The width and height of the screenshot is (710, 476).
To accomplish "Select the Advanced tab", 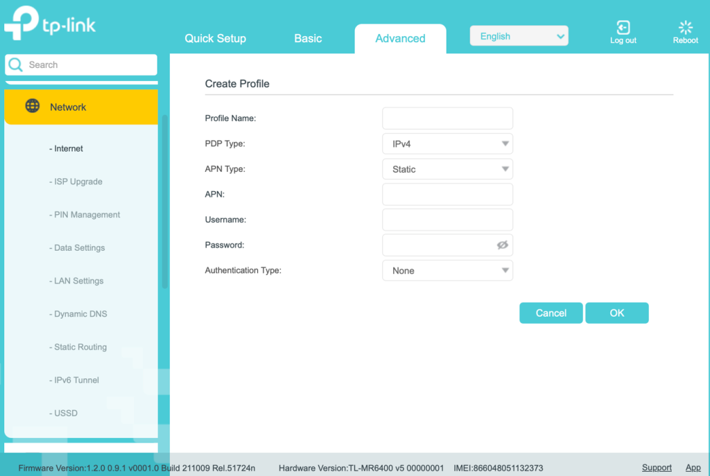I will (400, 39).
